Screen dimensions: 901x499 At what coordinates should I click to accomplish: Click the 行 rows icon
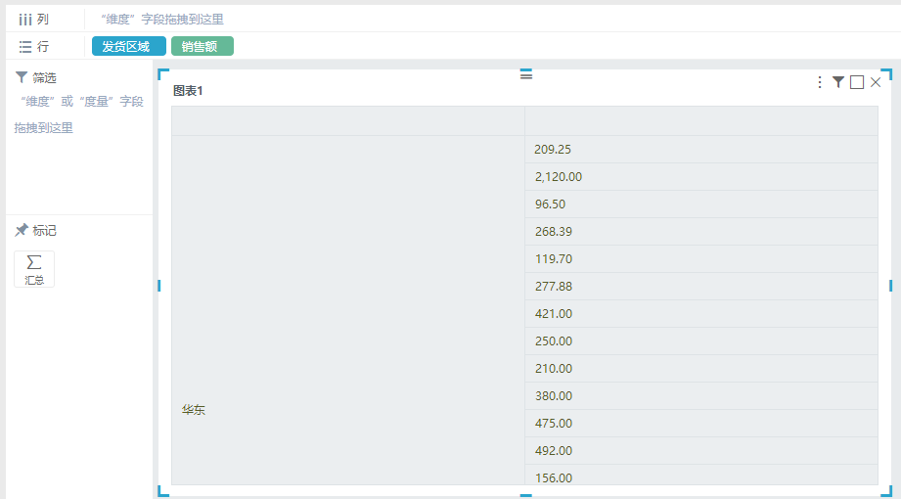coord(24,47)
